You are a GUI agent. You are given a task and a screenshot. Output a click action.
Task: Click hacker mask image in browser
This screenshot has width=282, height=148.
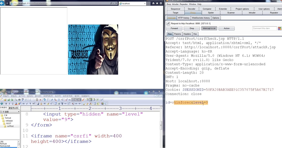click(93, 50)
